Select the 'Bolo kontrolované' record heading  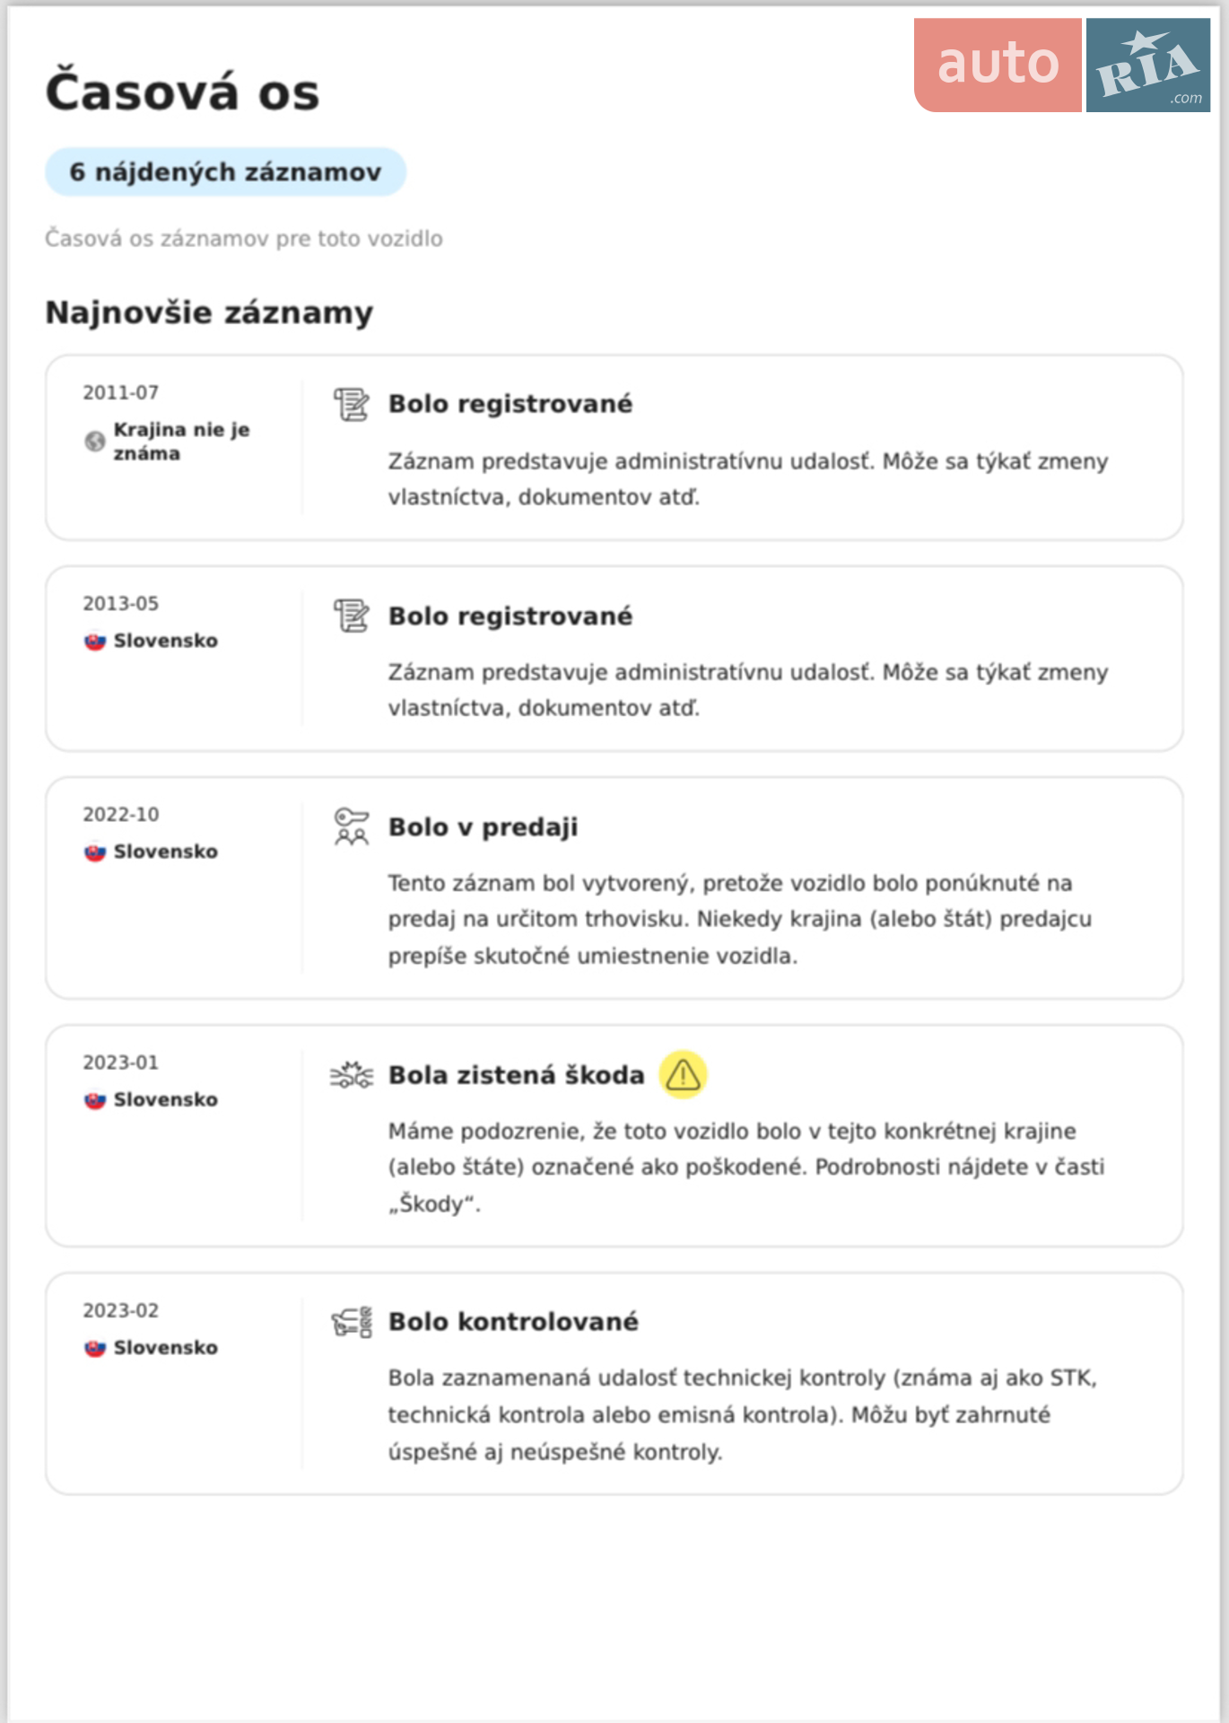pos(513,1322)
